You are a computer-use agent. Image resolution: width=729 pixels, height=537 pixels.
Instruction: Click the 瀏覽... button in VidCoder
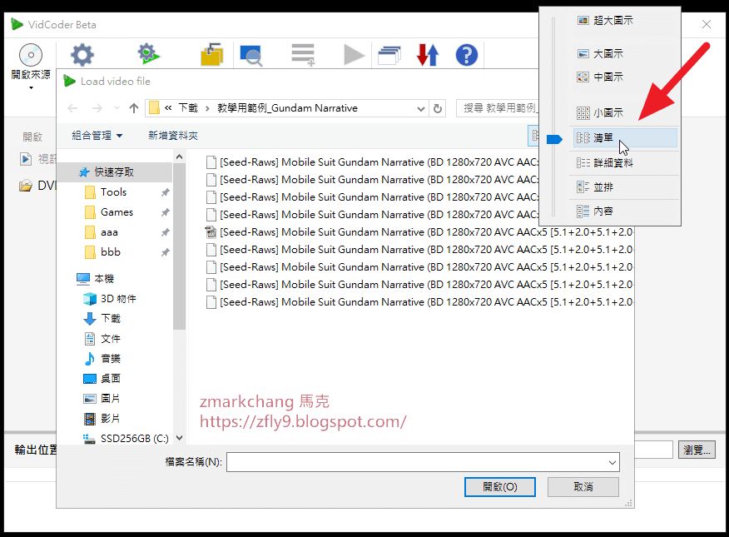click(x=697, y=450)
